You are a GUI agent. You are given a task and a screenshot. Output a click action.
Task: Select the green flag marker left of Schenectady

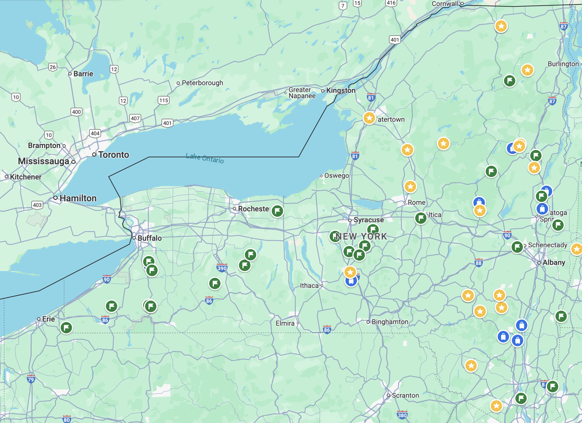pos(517,247)
